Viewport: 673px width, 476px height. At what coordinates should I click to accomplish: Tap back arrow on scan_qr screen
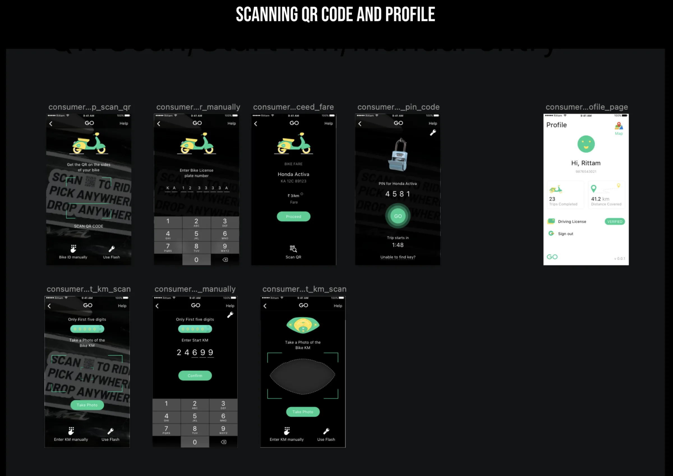point(51,124)
